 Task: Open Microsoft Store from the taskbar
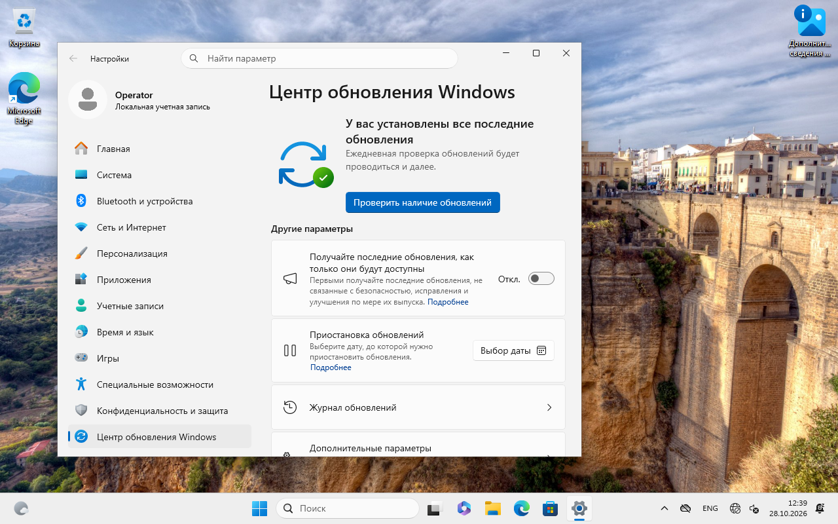550,508
